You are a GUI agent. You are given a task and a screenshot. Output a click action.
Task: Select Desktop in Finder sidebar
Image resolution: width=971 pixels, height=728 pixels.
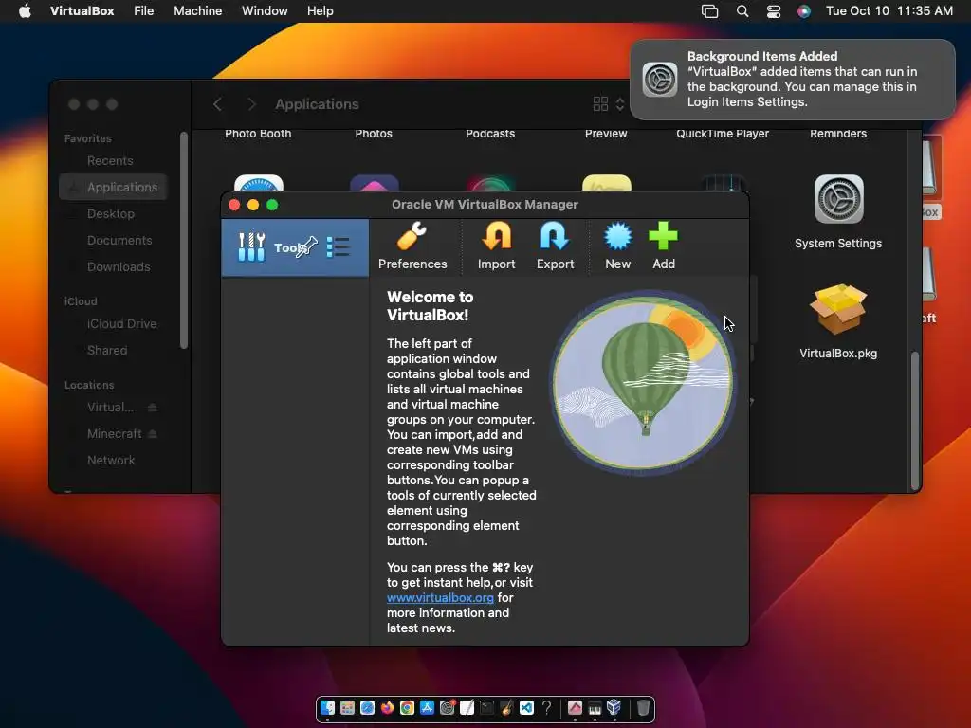(x=111, y=213)
